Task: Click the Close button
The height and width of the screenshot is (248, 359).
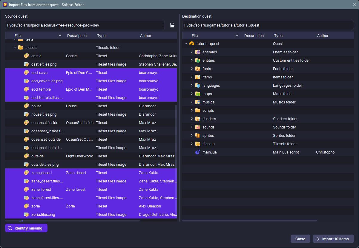Action: click(x=300, y=239)
